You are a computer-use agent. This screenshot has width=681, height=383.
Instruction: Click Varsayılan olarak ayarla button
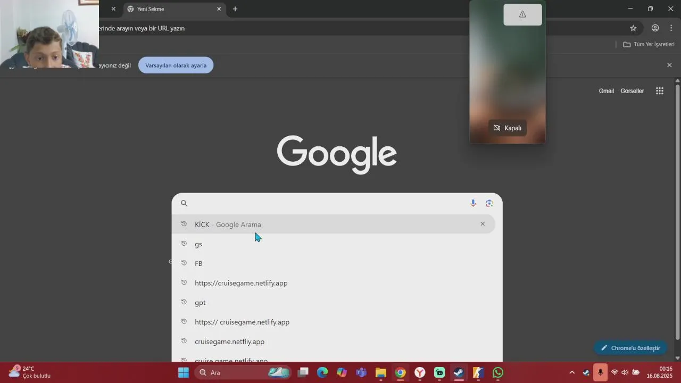(x=176, y=65)
